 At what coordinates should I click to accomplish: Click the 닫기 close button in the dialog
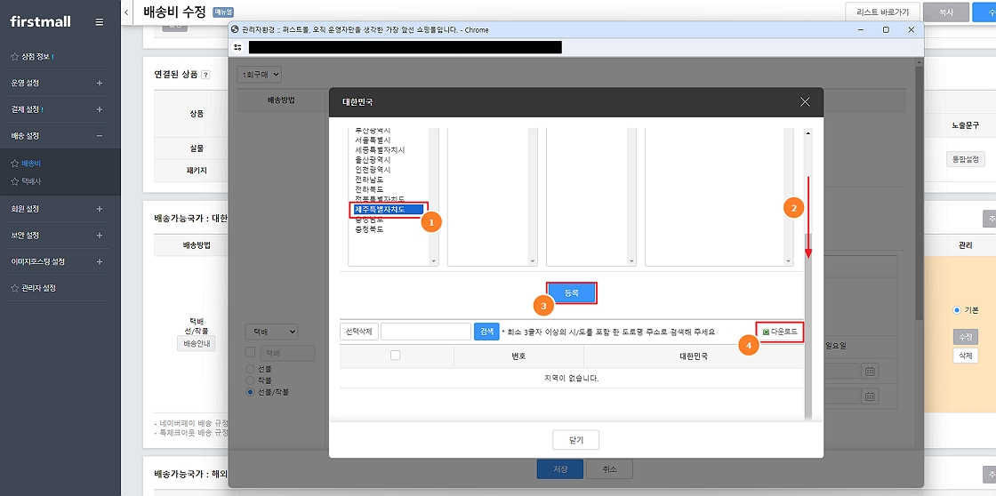click(575, 439)
